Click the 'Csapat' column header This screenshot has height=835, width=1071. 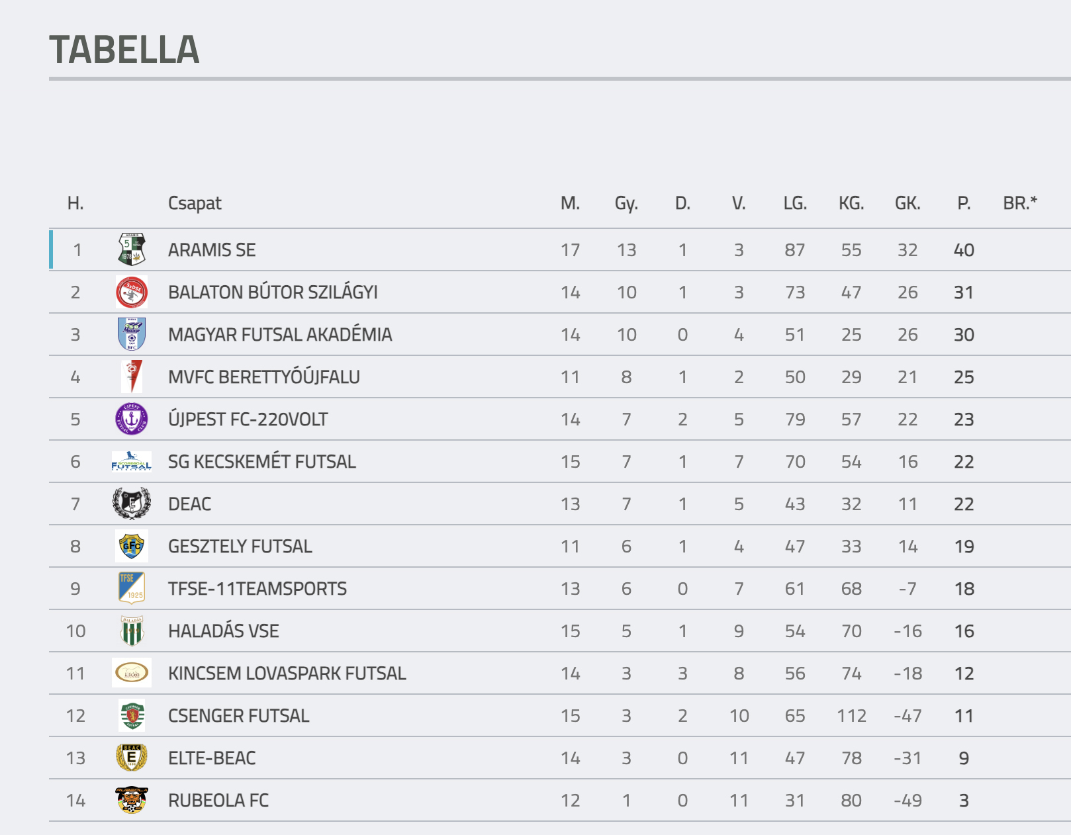pos(195,203)
